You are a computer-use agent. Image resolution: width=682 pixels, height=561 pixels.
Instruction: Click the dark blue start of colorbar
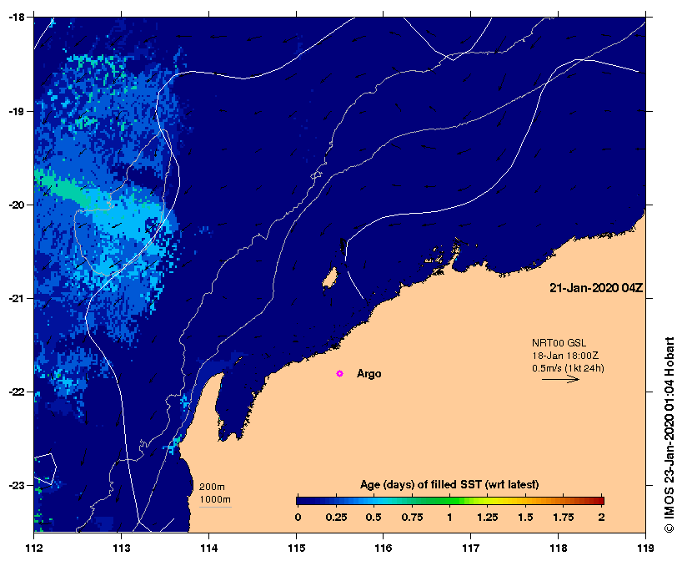(302, 500)
